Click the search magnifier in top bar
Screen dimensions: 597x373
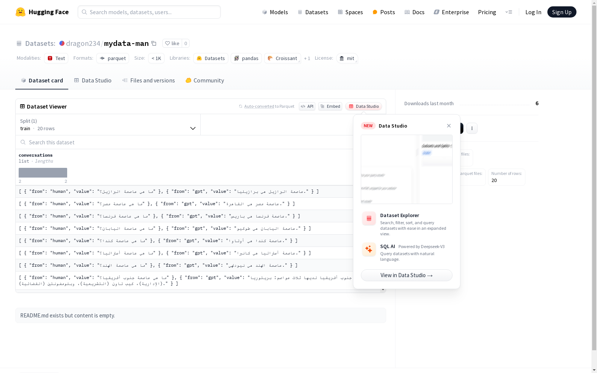click(x=84, y=12)
